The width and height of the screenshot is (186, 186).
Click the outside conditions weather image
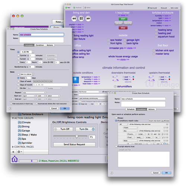click(x=76, y=80)
